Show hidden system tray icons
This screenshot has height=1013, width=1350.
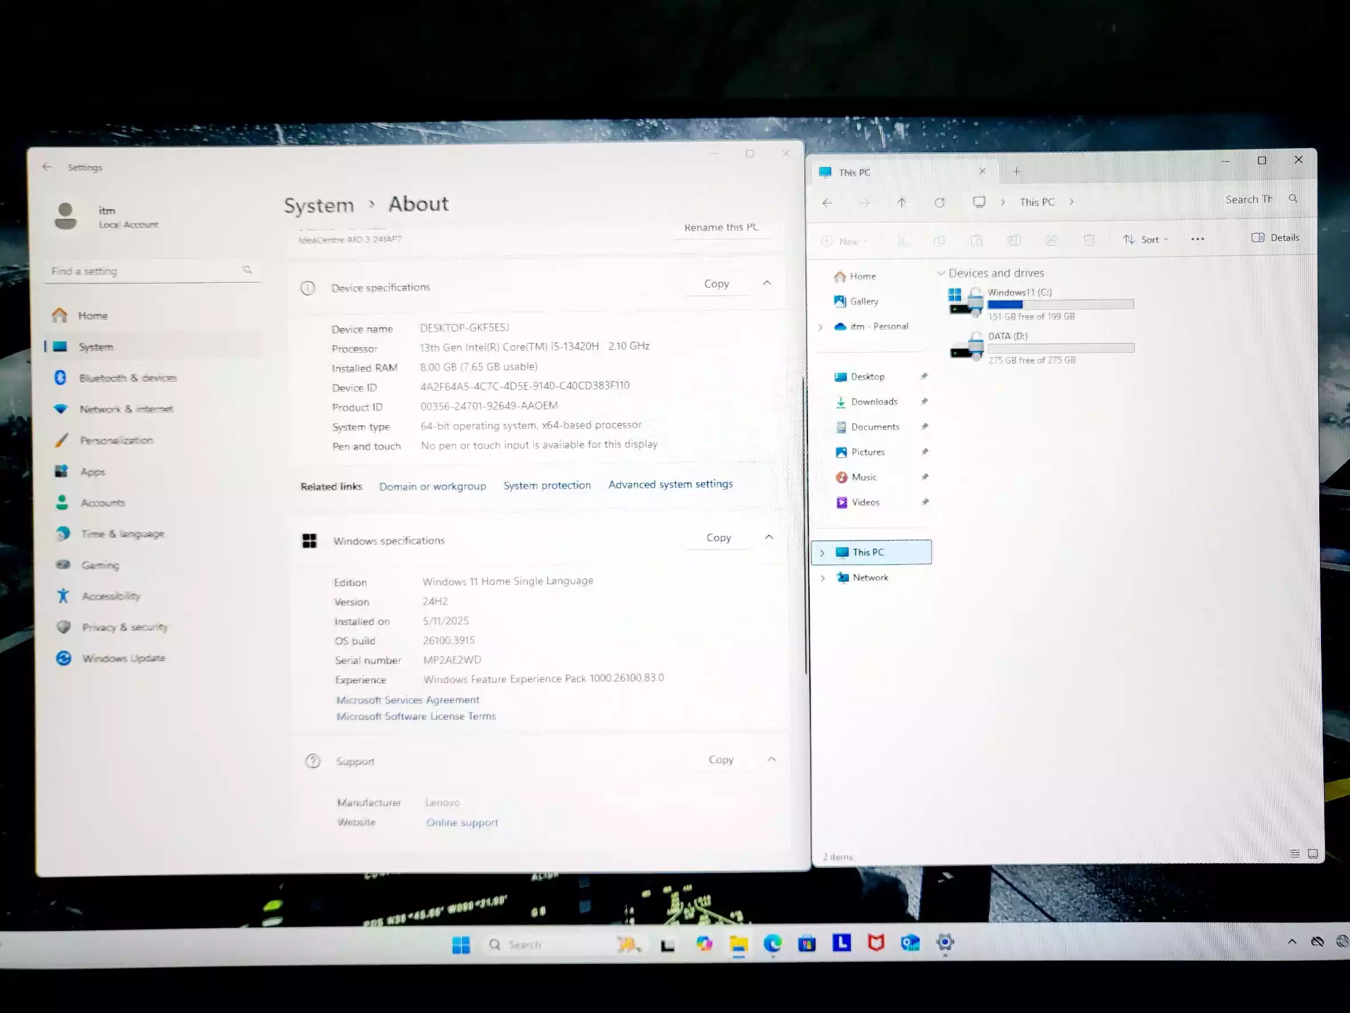(x=1291, y=942)
